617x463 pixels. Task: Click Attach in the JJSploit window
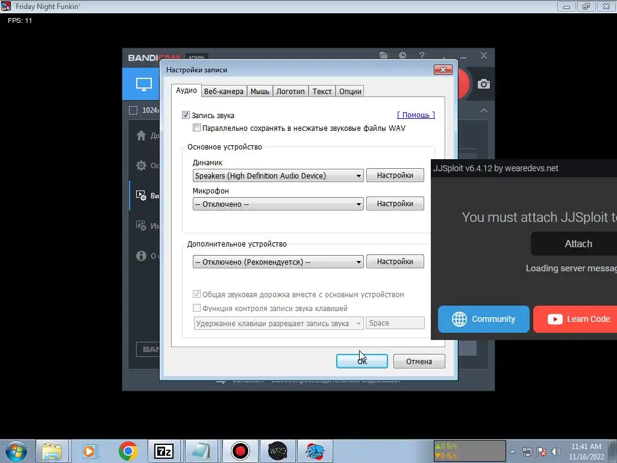(578, 244)
